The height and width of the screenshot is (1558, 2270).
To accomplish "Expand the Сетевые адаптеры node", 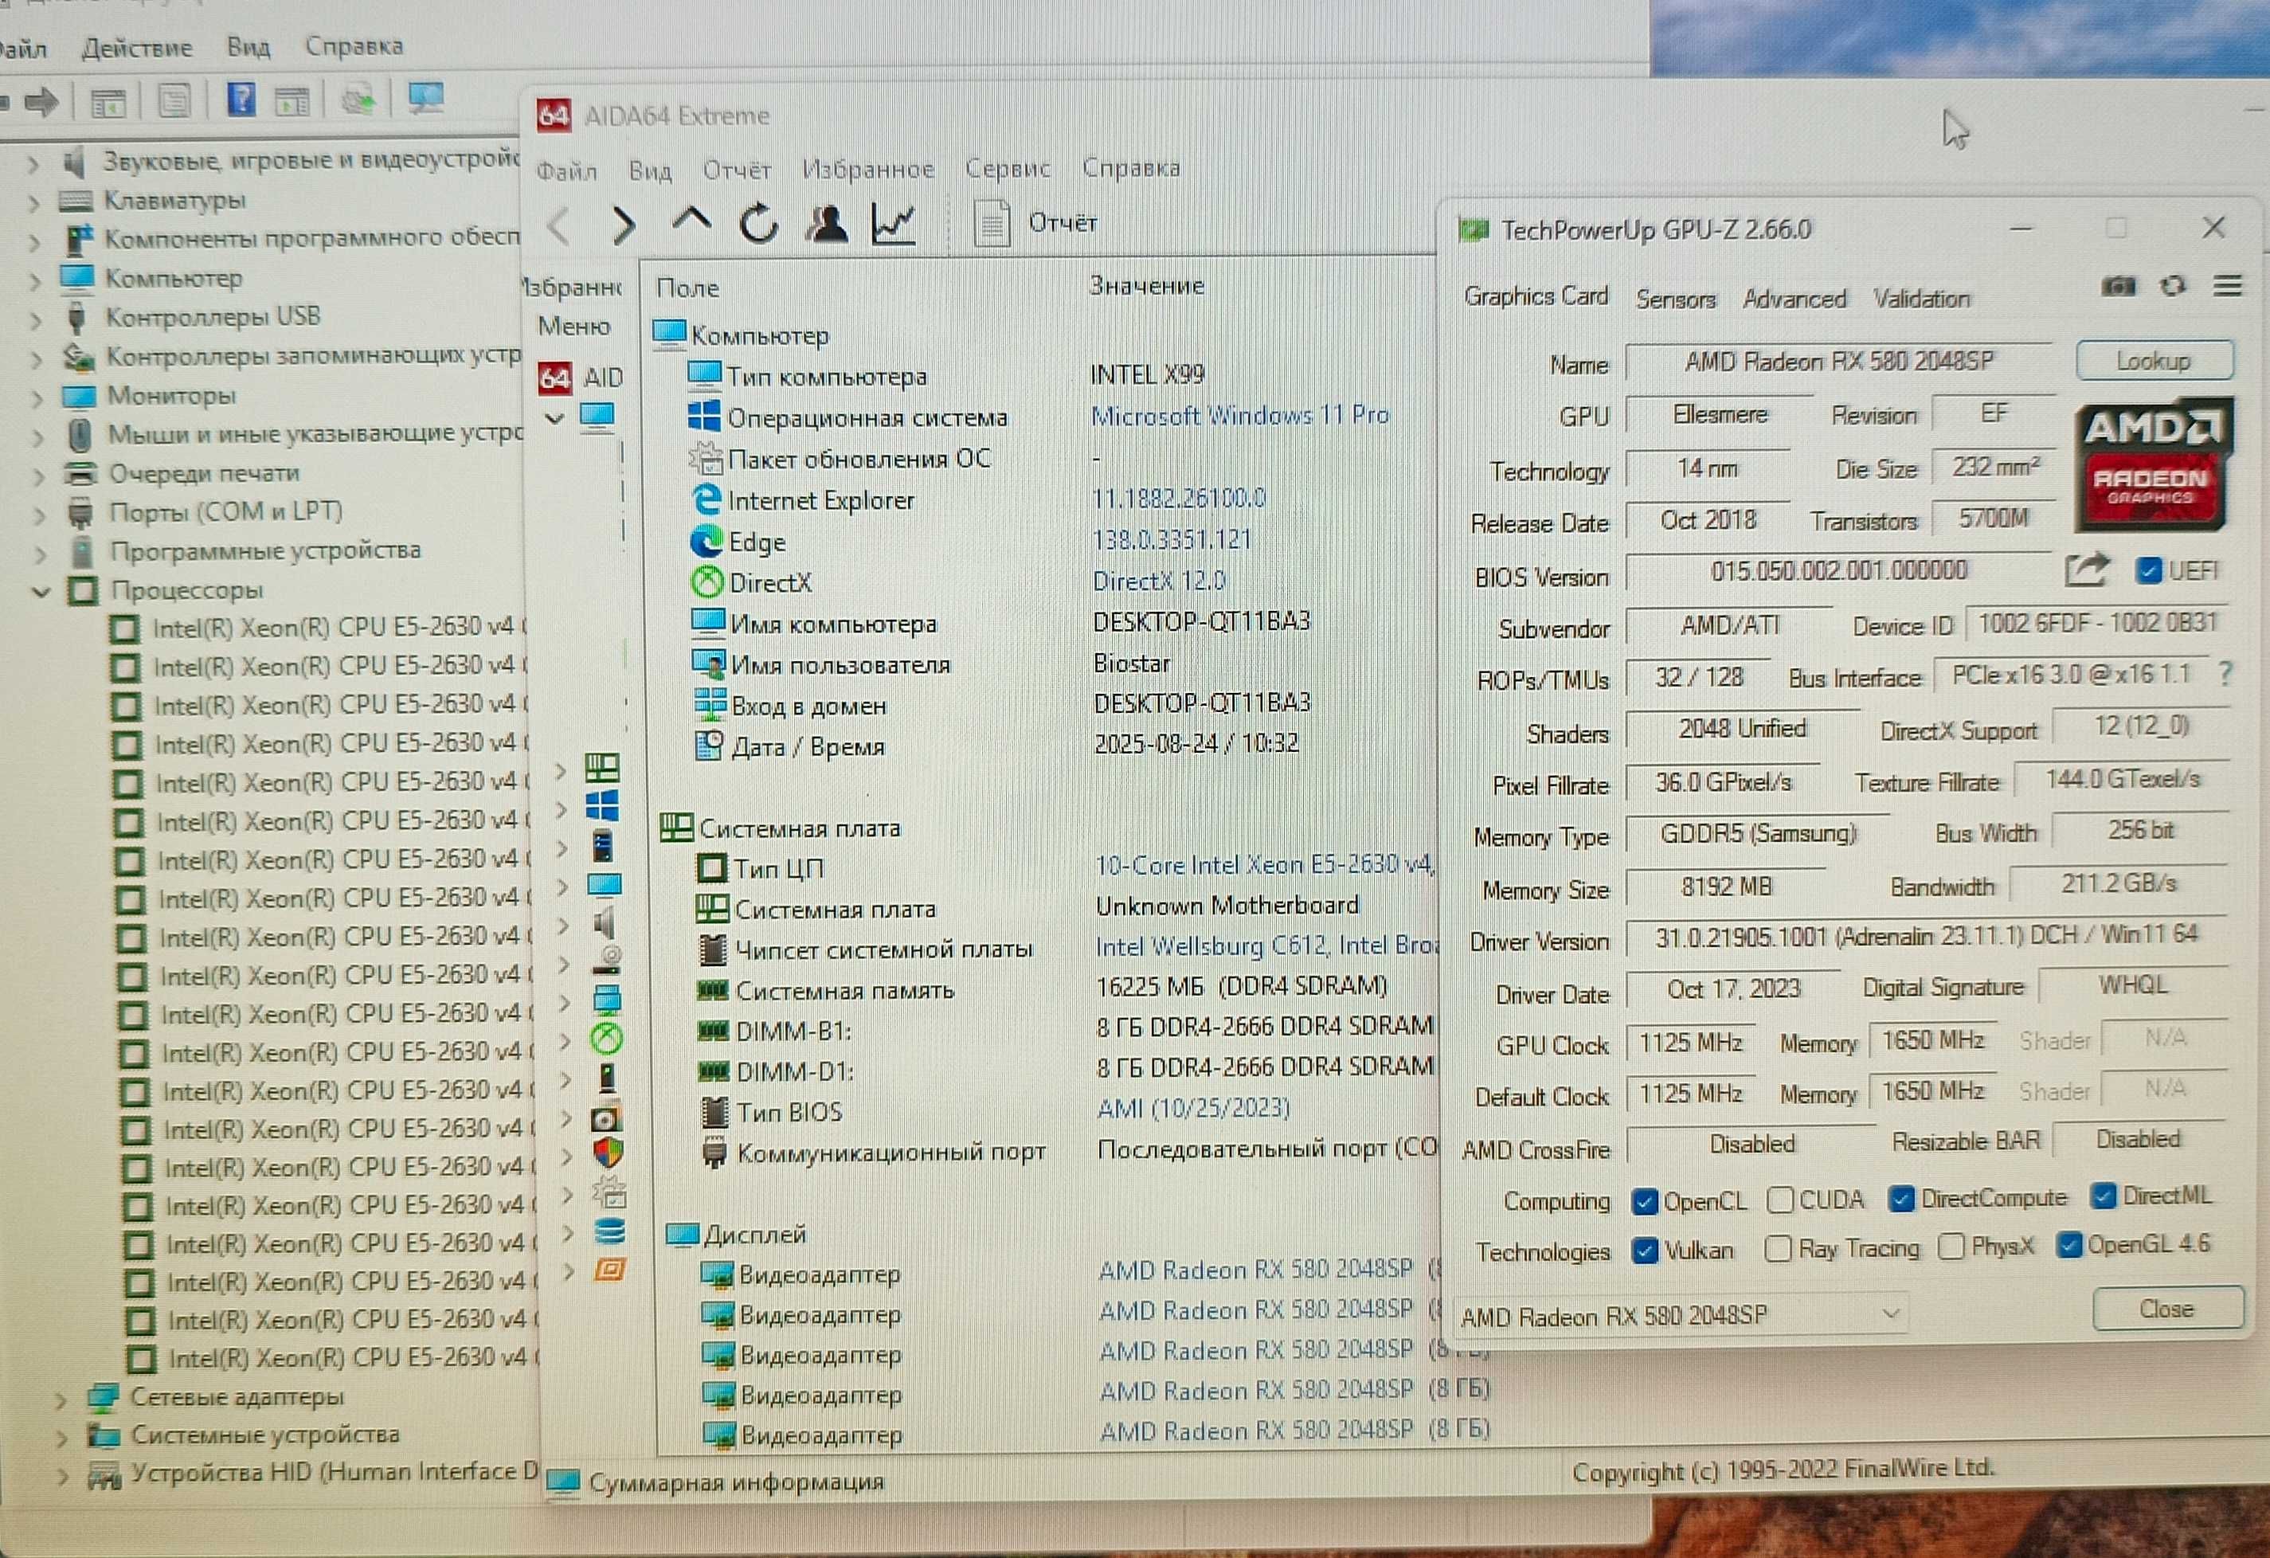I will [60, 1401].
